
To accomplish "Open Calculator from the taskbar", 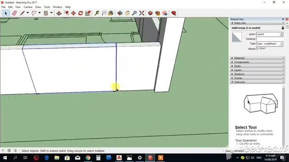I will pyautogui.click(x=98, y=158).
